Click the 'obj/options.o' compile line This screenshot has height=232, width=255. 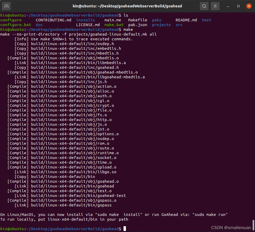pyautogui.click(x=63, y=134)
